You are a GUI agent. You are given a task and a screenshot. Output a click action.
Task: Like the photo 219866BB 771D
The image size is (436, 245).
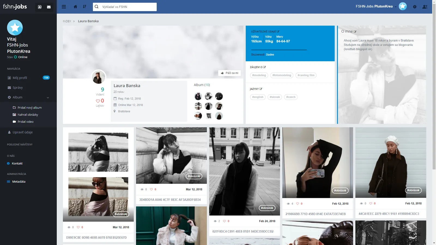click(x=298, y=204)
